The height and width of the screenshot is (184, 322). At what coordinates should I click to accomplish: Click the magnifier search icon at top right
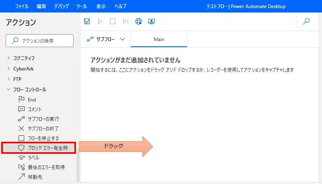[306, 21]
